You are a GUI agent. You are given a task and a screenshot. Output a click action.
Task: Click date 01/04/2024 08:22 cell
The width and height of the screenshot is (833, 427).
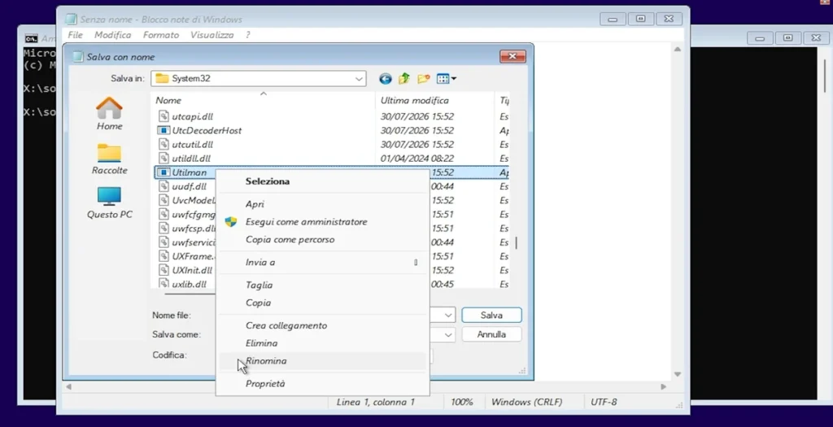tap(417, 159)
